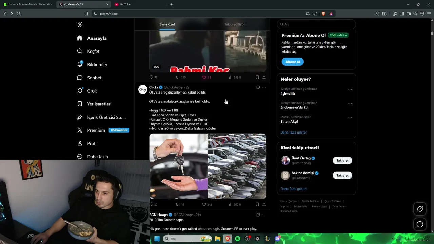
Task: Reply to the Clicks post with 27 replies
Action: (x=154, y=204)
